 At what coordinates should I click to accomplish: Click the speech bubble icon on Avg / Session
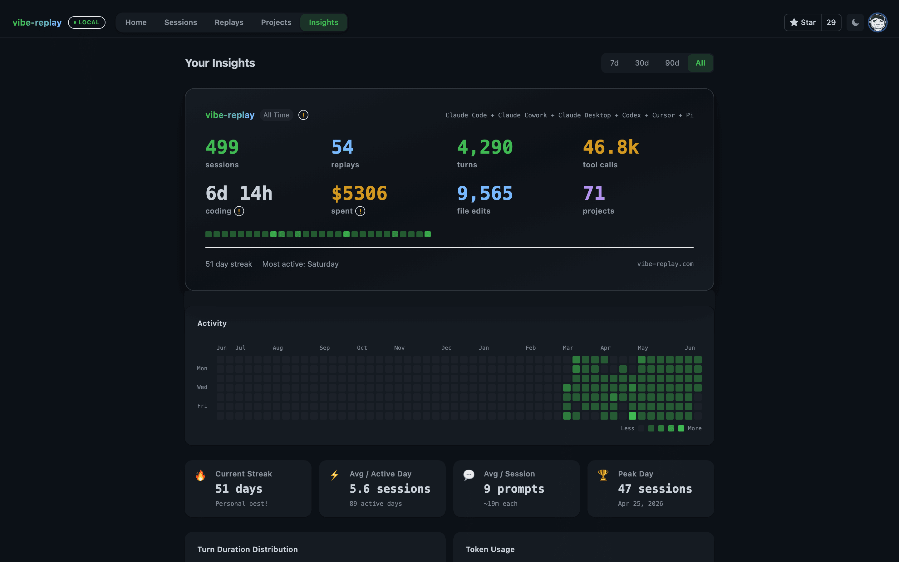click(x=469, y=475)
